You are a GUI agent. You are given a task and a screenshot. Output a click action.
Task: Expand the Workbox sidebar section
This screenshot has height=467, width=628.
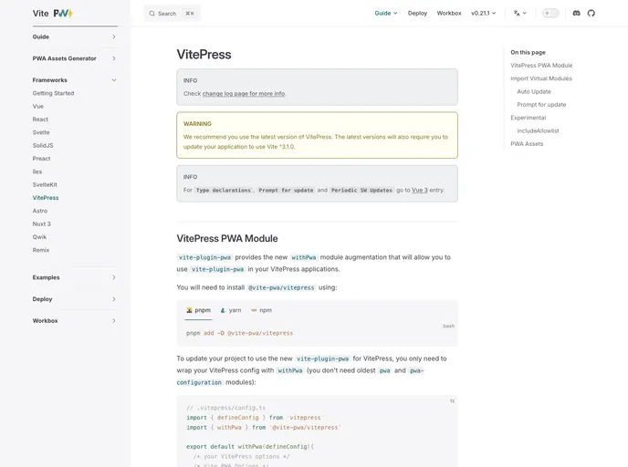click(x=75, y=320)
